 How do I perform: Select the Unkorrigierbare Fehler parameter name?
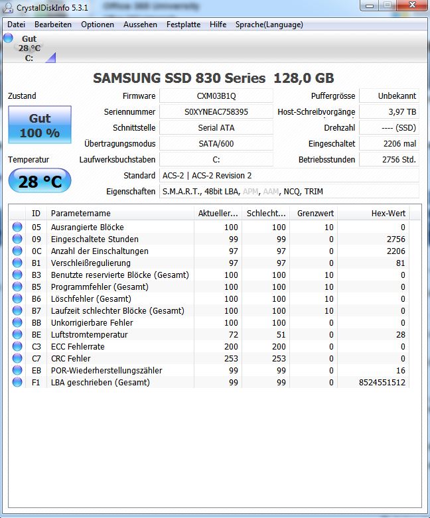coord(92,322)
